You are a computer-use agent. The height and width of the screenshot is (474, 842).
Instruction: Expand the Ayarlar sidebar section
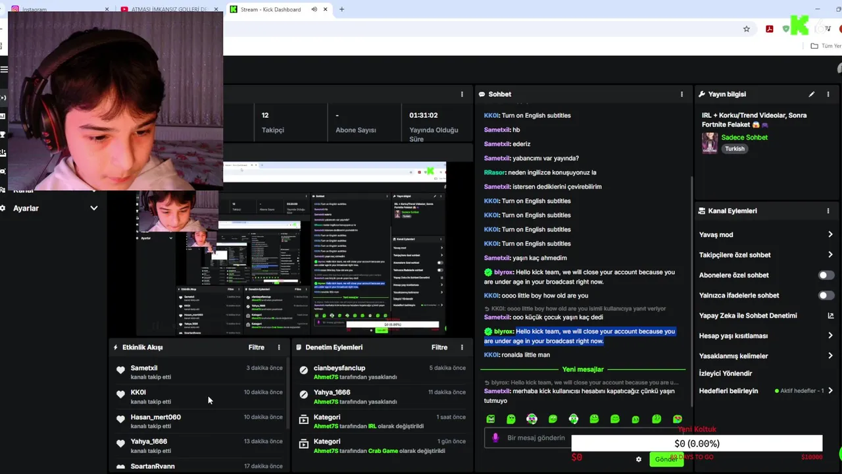(x=93, y=208)
